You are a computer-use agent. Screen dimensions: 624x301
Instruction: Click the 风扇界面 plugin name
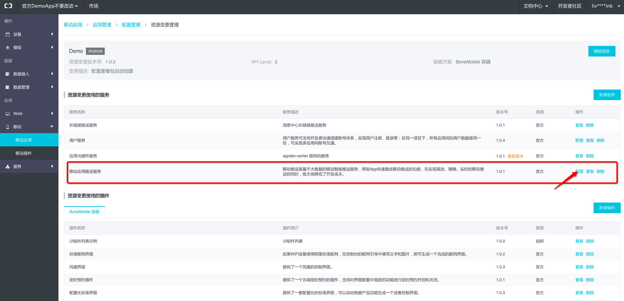[77, 267]
